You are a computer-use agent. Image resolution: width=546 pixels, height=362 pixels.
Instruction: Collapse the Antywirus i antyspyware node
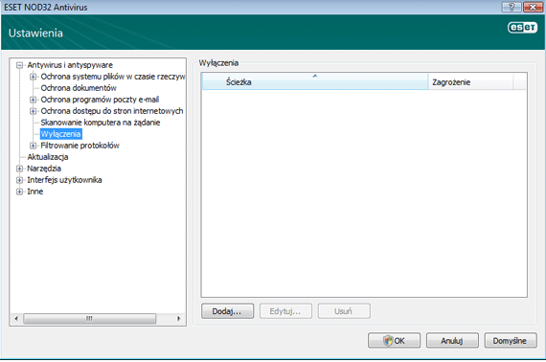[x=19, y=65]
